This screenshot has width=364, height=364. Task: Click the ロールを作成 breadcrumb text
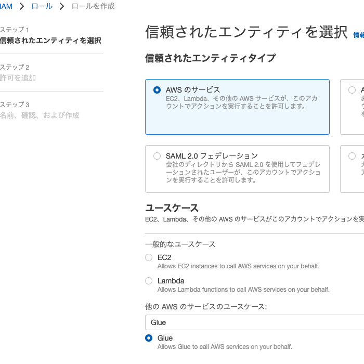[93, 6]
